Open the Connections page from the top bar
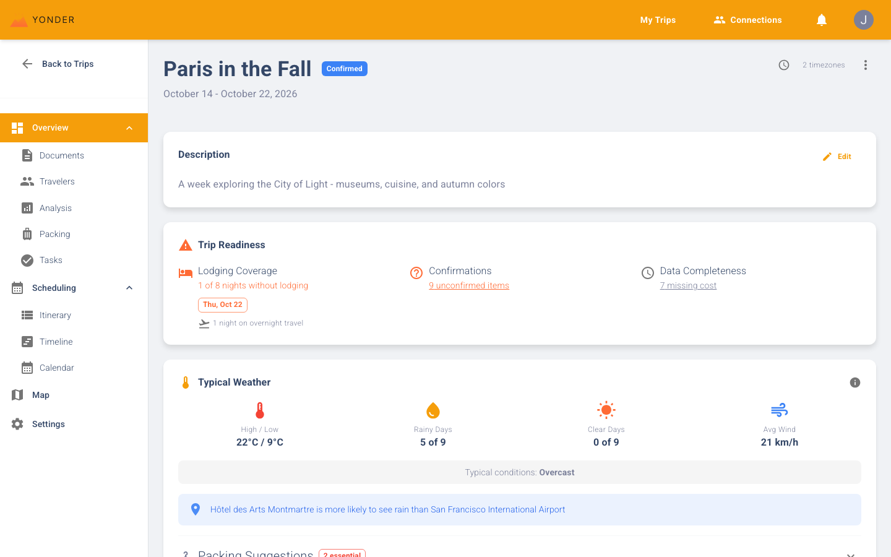 tap(747, 20)
